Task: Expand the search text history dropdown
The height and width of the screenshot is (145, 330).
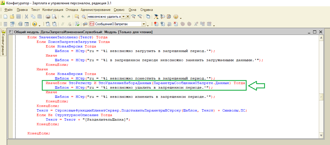Action: 123,17
